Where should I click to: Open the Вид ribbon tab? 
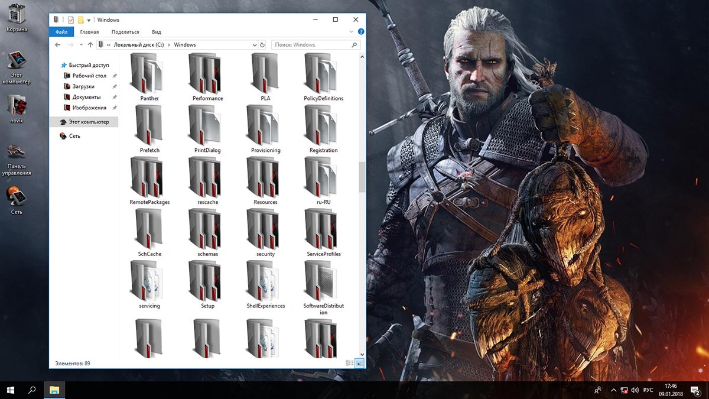(156, 32)
